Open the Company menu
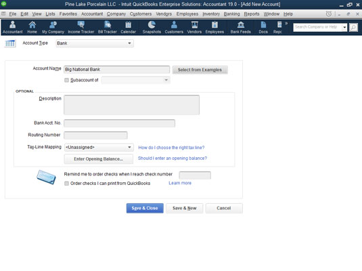The height and width of the screenshot is (271, 362). click(116, 14)
